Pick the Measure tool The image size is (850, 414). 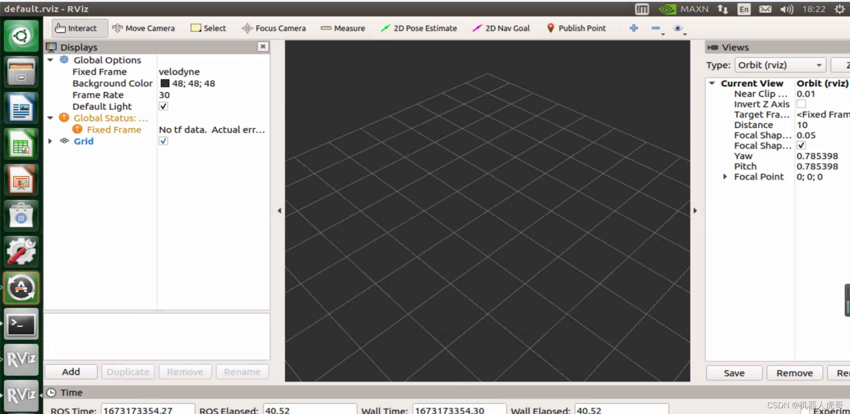[343, 28]
